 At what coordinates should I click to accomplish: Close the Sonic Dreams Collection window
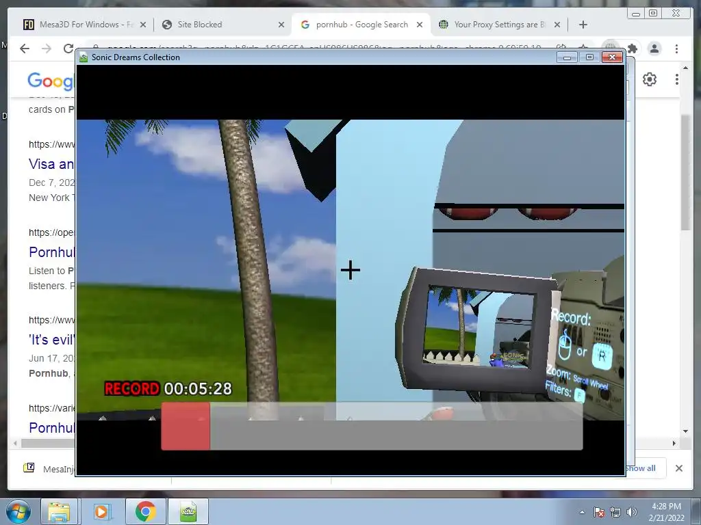[x=612, y=57]
